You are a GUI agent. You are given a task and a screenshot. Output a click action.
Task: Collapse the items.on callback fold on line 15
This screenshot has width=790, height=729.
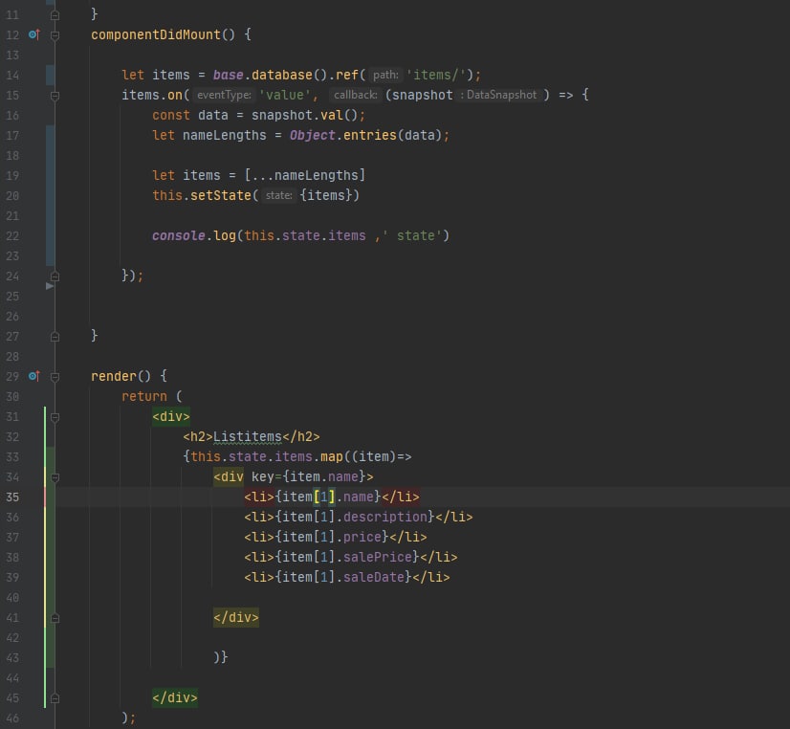point(55,96)
